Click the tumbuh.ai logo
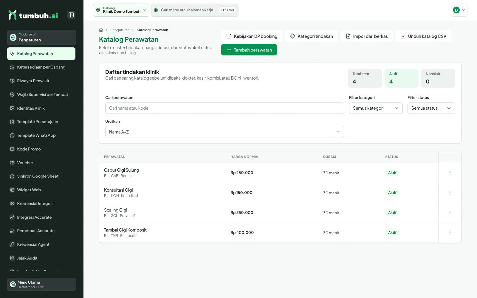This screenshot has height=298, width=477. point(33,15)
